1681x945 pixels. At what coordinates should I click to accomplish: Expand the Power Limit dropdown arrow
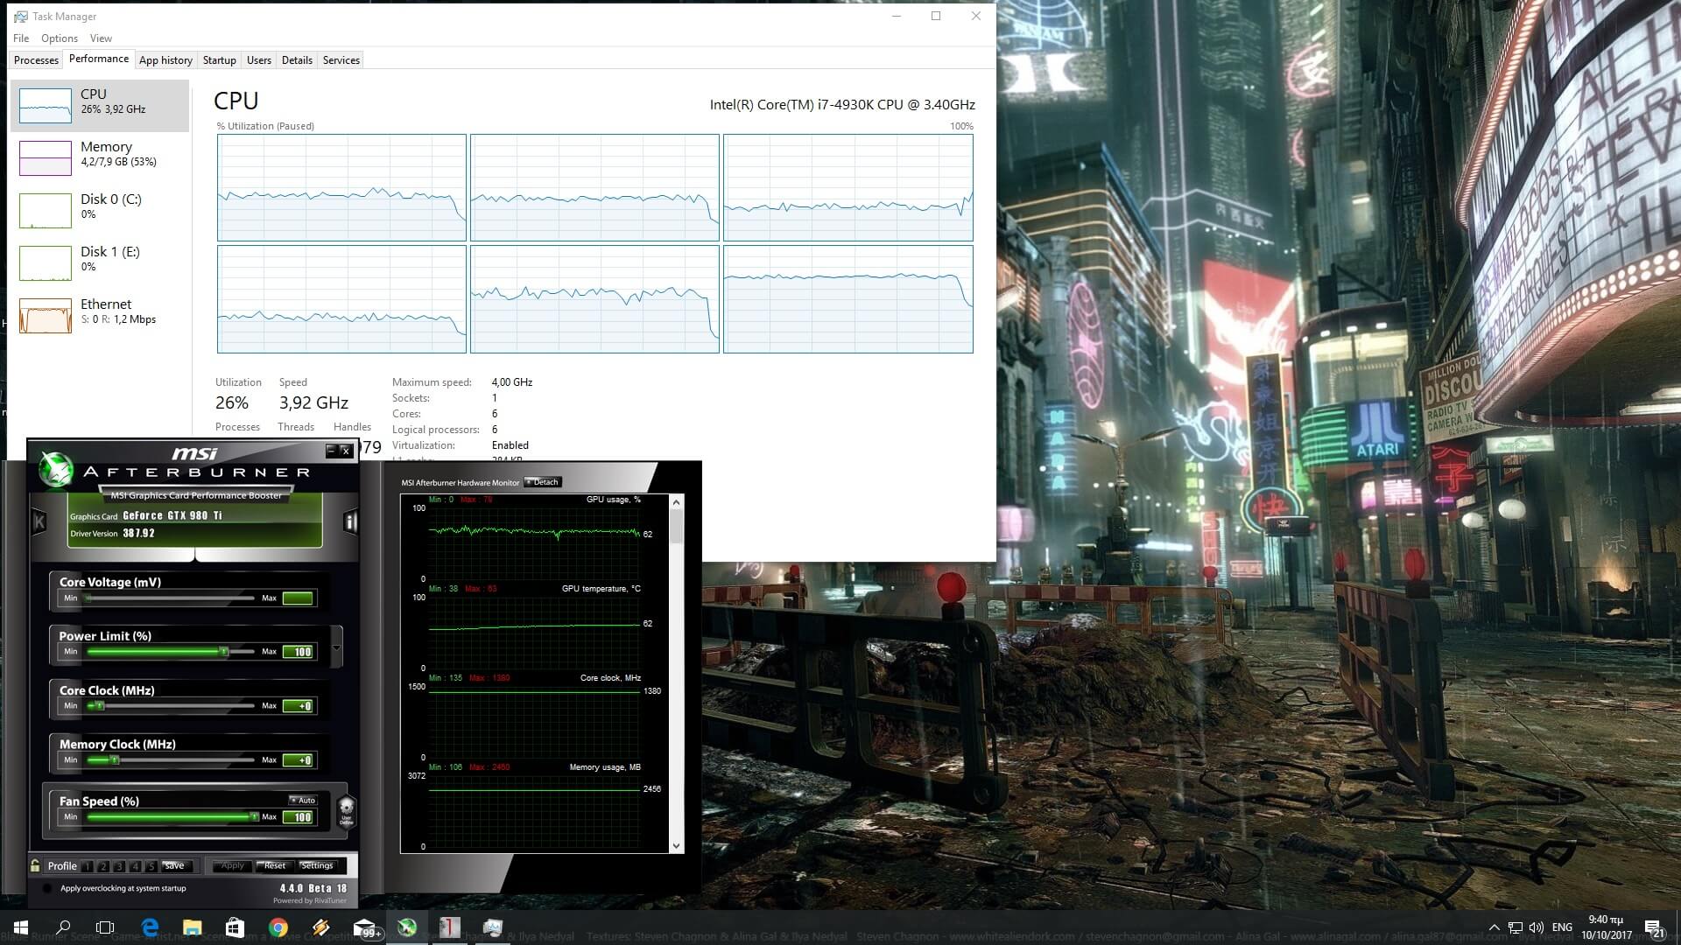click(x=336, y=649)
